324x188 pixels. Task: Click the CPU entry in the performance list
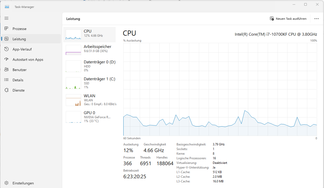click(90, 33)
